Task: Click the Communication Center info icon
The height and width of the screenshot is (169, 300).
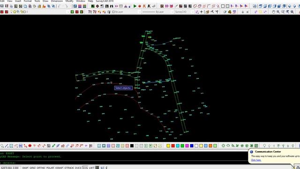Action: tap(252, 152)
